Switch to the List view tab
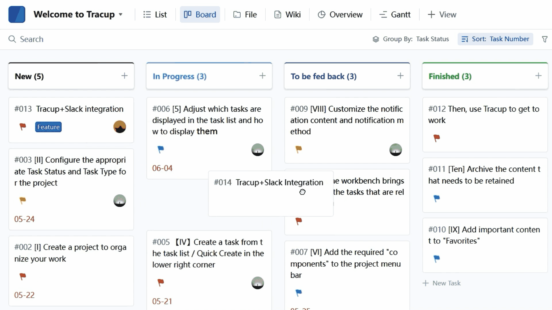Viewport: 552px width, 310px height. tap(155, 14)
